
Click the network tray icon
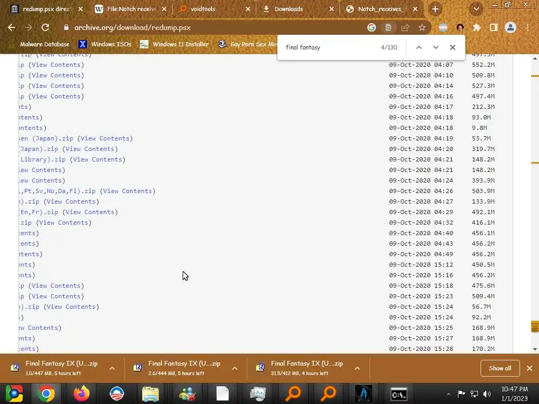474,394
